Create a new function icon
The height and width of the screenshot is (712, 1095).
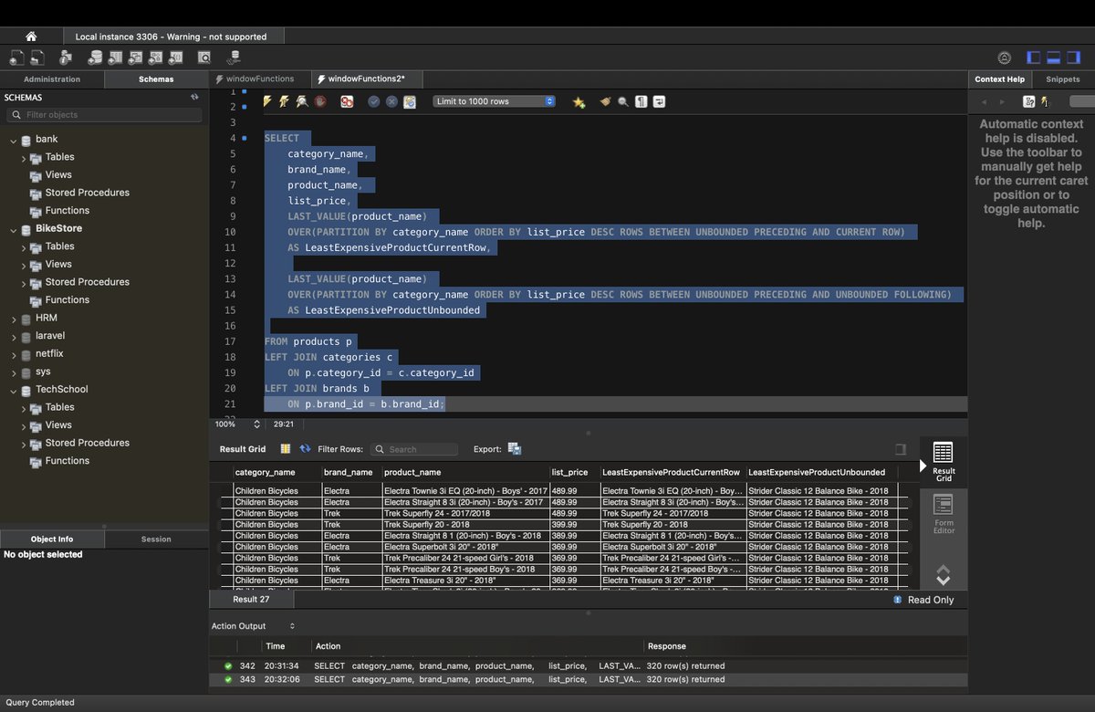(x=175, y=58)
